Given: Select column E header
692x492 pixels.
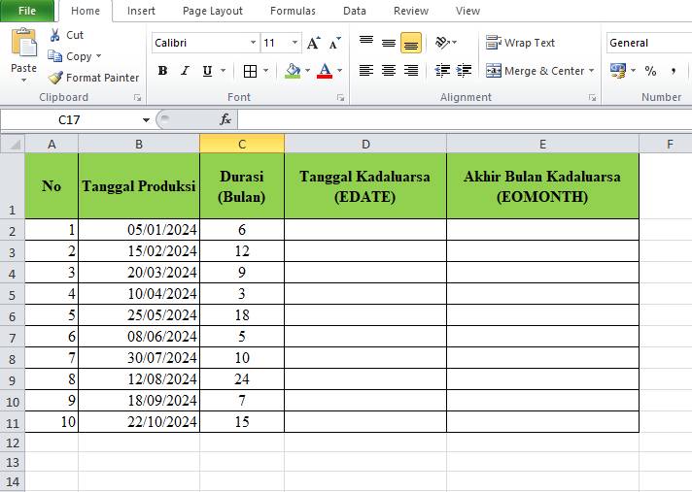Looking at the screenshot, I should [543, 144].
